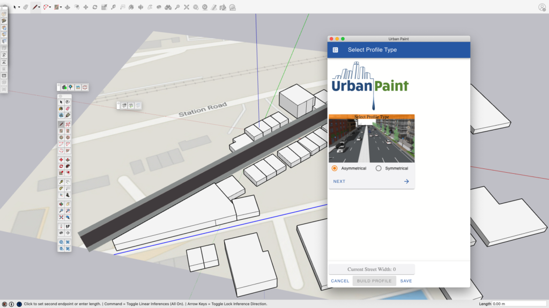Image resolution: width=549 pixels, height=308 pixels.
Task: Click the NEXT button in Urban Paint
Action: coord(339,181)
